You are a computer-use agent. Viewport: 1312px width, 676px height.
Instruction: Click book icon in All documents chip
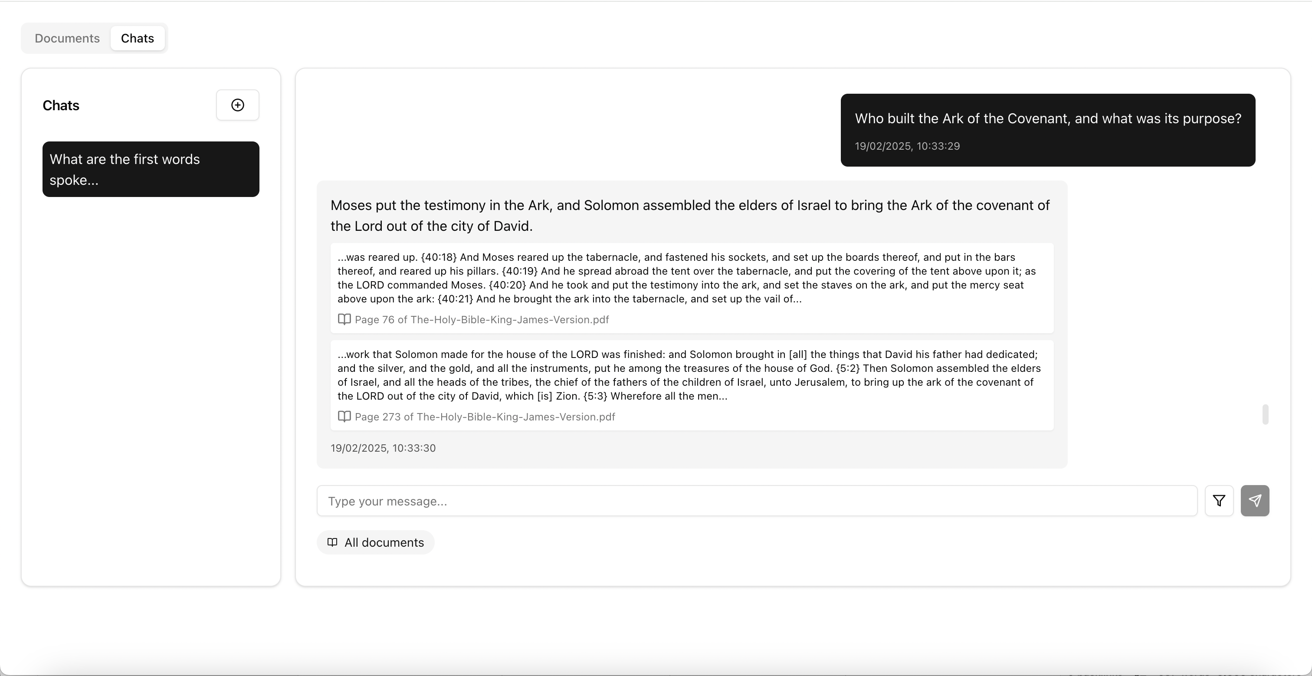(332, 542)
